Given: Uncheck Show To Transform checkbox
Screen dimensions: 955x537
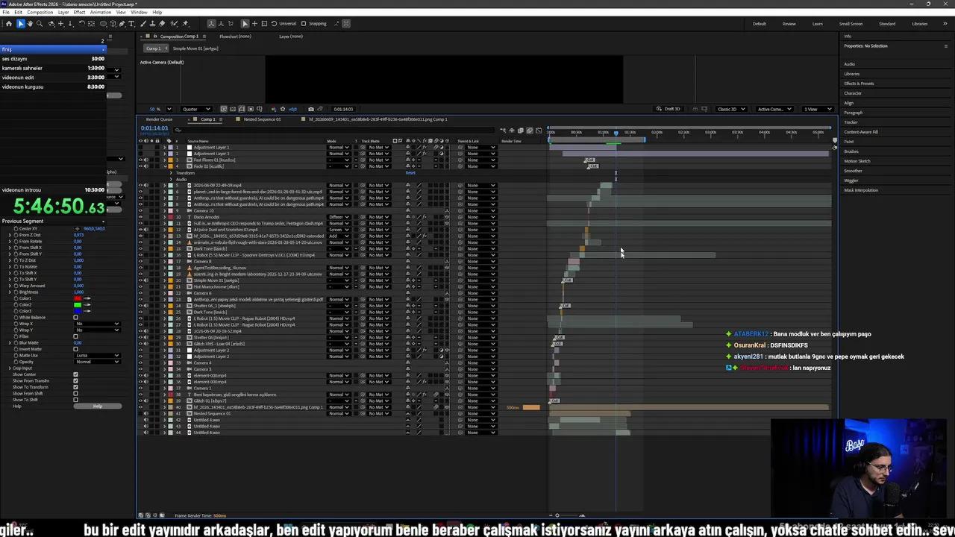Looking at the screenshot, I should coord(75,387).
